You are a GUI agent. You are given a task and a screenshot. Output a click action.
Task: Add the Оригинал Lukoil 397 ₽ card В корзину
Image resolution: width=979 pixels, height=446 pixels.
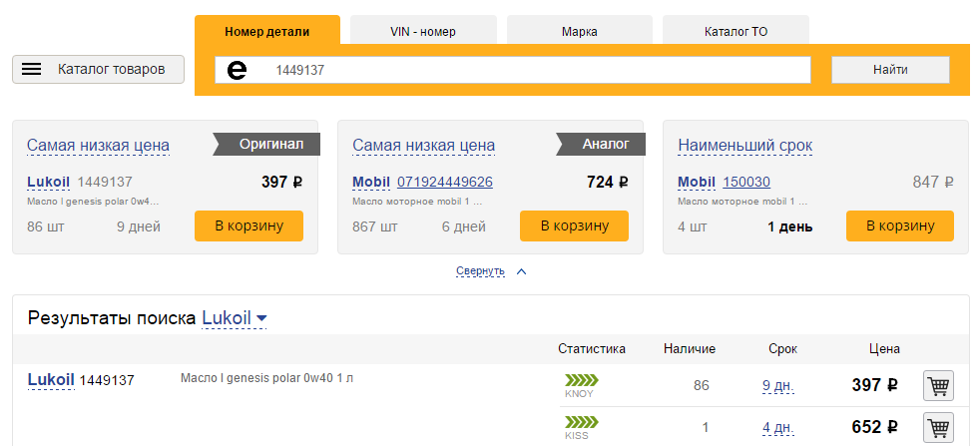[x=249, y=226]
